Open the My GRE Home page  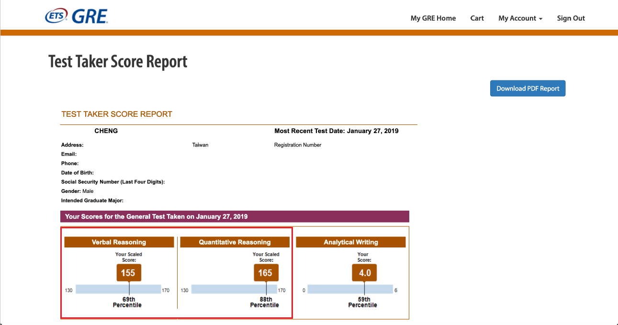[x=433, y=18]
